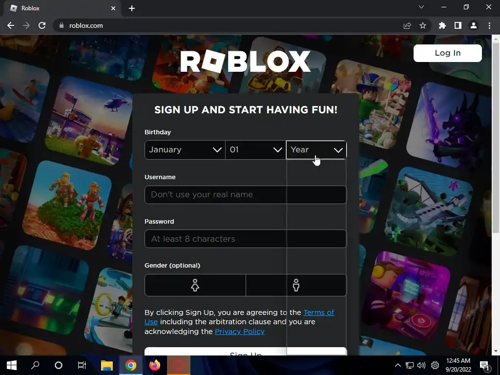The height and width of the screenshot is (375, 500).
Task: Open Task View on taskbar
Action: 82,365
